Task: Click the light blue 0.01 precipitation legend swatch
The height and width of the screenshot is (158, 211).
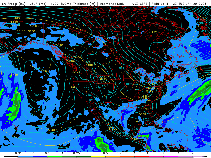Action: pos(26,157)
